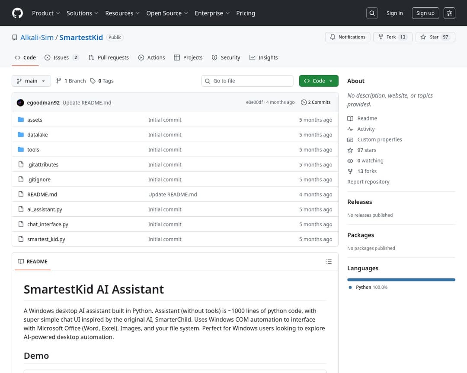Open the green Code dropdown
The width and height of the screenshot is (467, 373).
(319, 81)
